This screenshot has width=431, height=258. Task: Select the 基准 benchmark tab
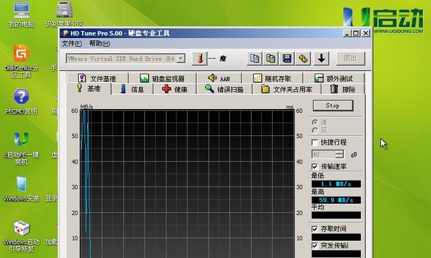click(89, 88)
